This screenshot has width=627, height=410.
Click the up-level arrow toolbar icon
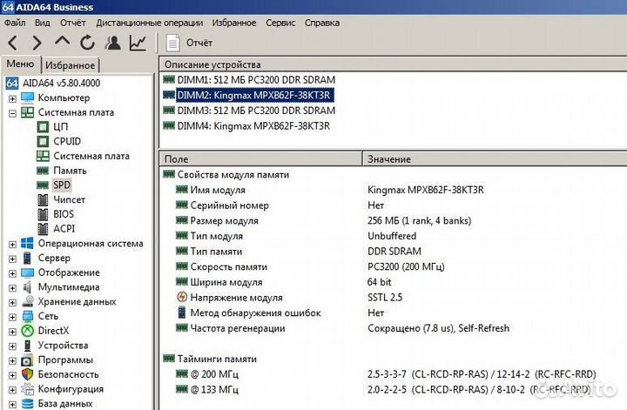tap(63, 42)
